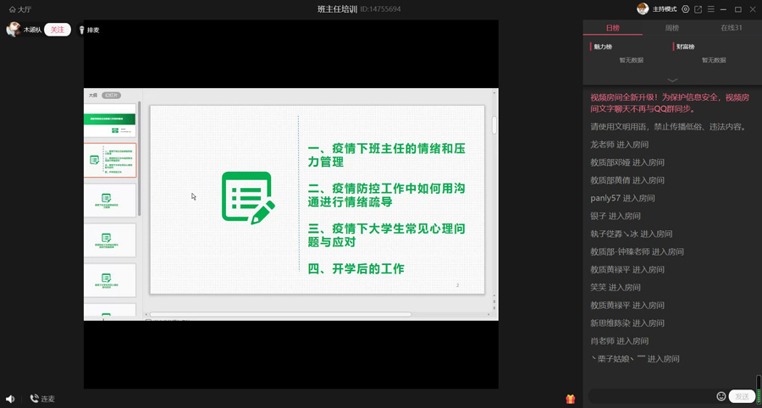Click the 大厅 home icon
This screenshot has width=762, height=408.
pyautogui.click(x=12, y=9)
